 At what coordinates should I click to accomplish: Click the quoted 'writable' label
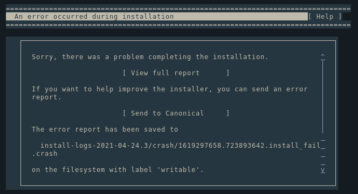pos(178,170)
